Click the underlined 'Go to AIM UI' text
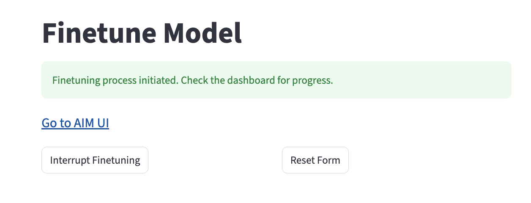Viewport: 531px width, 203px height. [75, 123]
